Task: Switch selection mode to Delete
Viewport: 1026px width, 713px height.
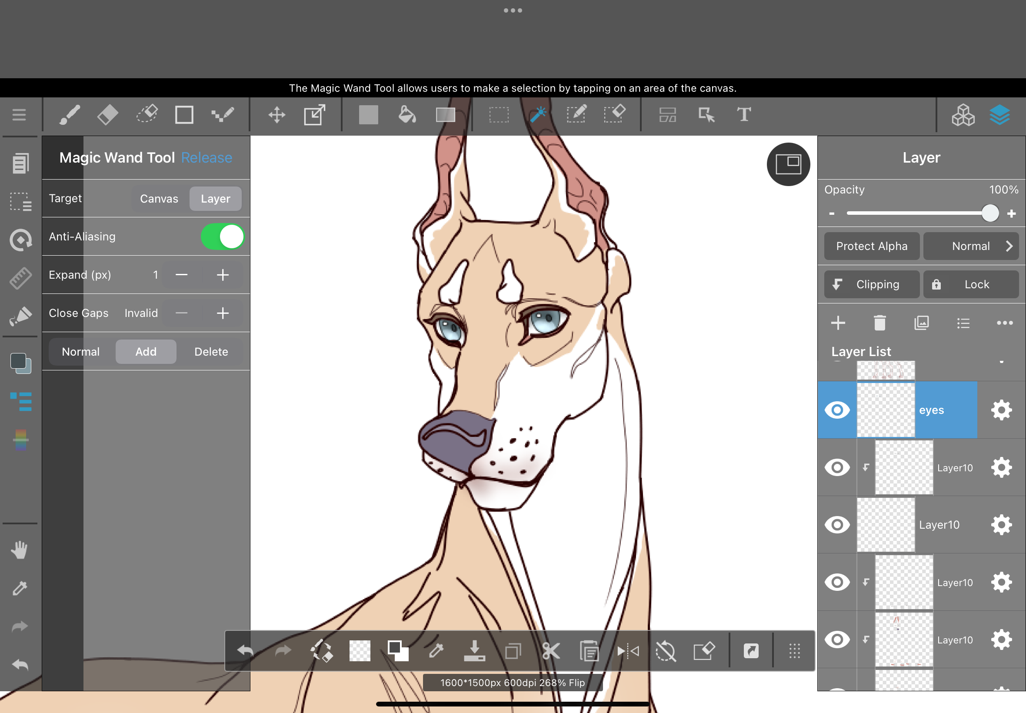Action: pyautogui.click(x=211, y=352)
